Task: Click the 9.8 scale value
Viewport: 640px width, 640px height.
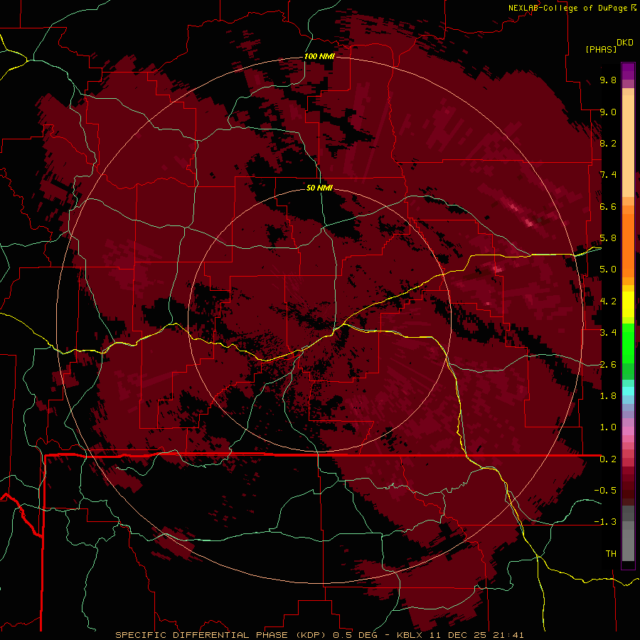Action: tap(608, 80)
